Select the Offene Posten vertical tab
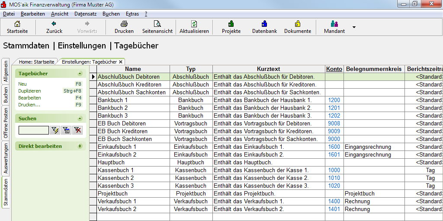The height and width of the screenshot is (221, 443). point(6,123)
